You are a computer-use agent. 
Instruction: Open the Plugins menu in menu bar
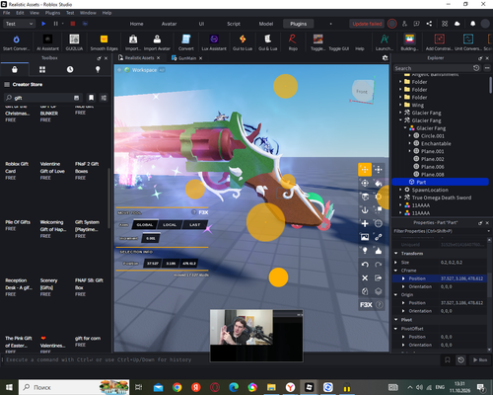click(52, 13)
